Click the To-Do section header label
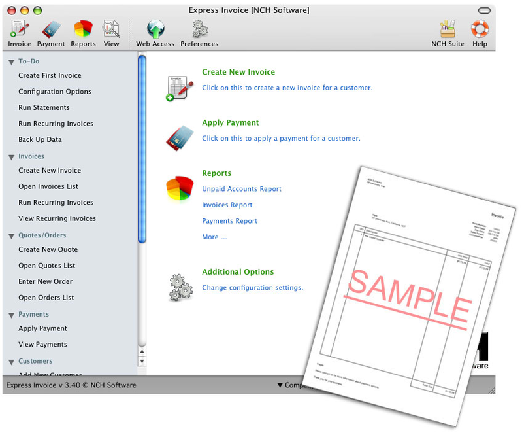The width and height of the screenshot is (522, 435). click(x=29, y=61)
